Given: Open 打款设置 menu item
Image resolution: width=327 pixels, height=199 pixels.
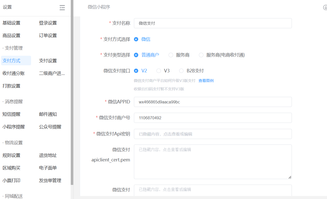Looking at the screenshot, I should (11, 86).
